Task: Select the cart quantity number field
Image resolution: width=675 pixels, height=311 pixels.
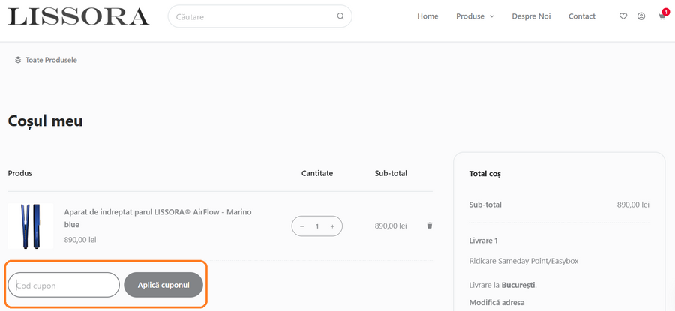Action: 317,226
